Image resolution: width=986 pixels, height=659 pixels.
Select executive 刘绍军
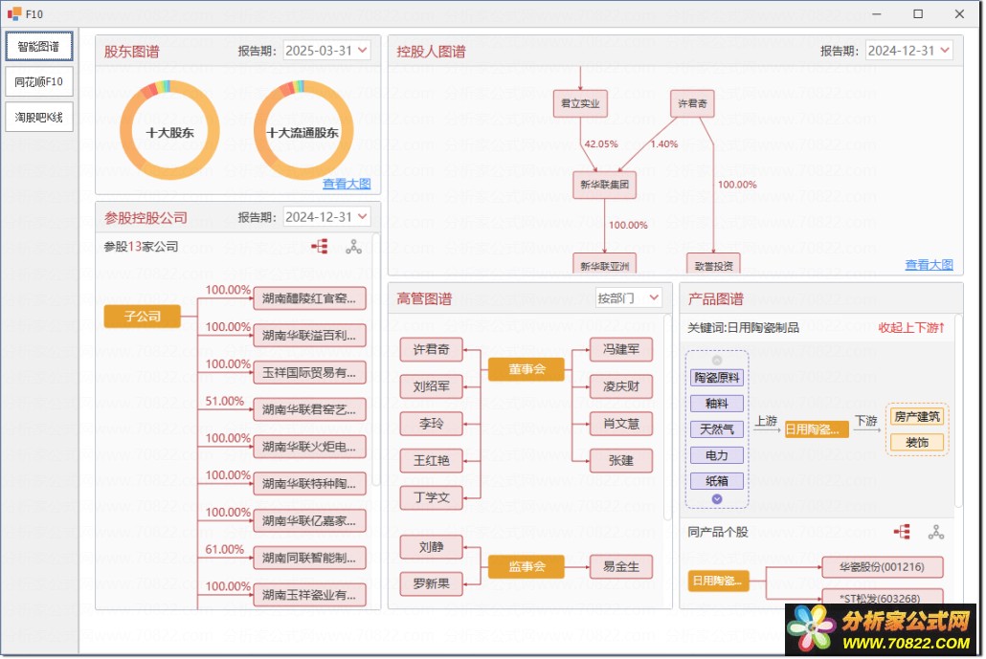[432, 386]
